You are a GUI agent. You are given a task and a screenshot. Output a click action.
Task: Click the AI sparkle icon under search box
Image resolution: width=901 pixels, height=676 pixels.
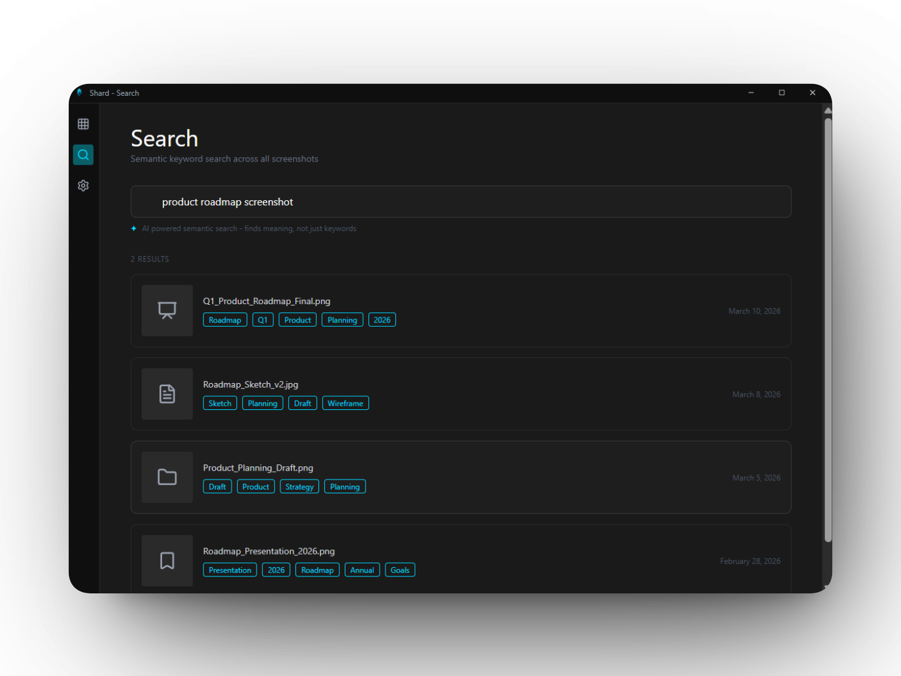click(134, 228)
